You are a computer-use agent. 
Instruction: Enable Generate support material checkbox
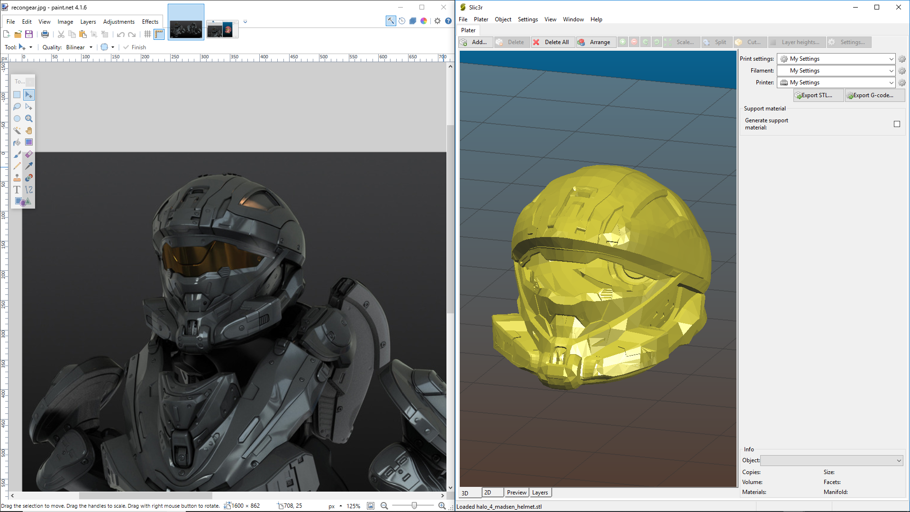click(x=897, y=124)
